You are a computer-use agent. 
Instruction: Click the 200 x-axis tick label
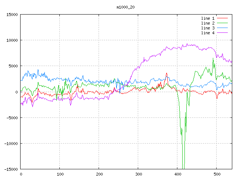(99, 174)
